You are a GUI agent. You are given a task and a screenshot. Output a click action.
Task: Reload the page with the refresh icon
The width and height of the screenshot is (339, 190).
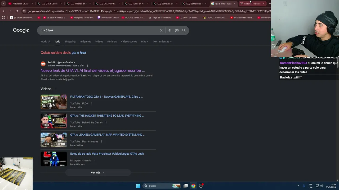17,11
